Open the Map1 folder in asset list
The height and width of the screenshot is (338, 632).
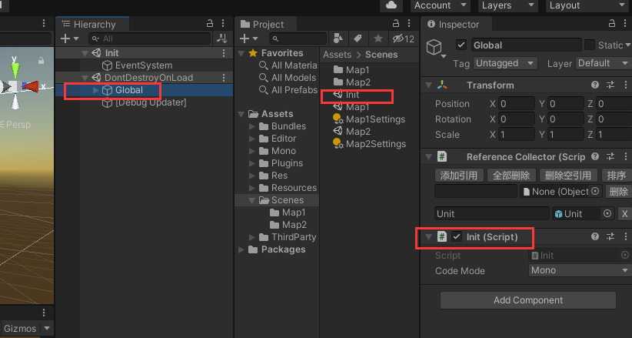(351, 70)
